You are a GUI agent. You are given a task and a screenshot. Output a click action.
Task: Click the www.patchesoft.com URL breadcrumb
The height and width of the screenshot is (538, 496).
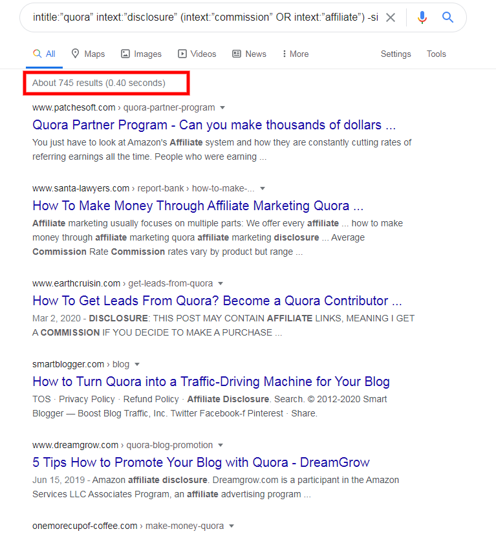pyautogui.click(x=124, y=108)
